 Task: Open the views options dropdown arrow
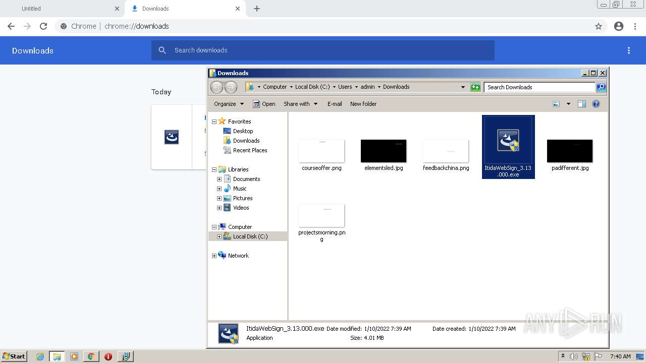click(x=568, y=104)
